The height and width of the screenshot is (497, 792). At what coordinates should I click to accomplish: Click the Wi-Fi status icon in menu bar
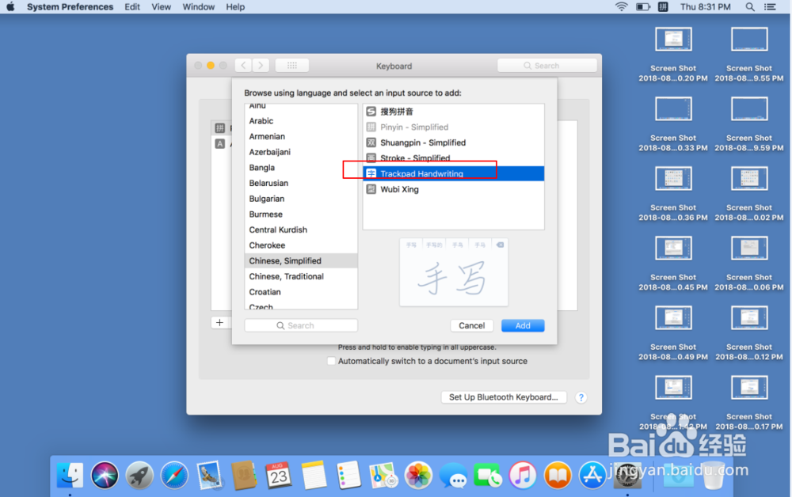point(621,6)
